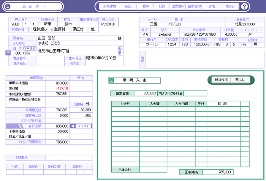Viewport: 266px width, 181px height.
Task: Click the postal code 〒 icon
Action: pyautogui.click(x=9, y=53)
